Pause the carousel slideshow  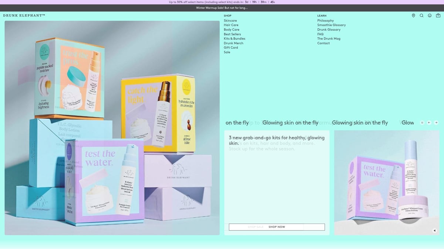(422, 122)
